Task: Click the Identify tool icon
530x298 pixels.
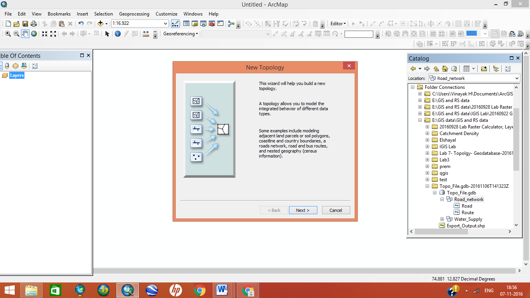Action: coord(118,34)
